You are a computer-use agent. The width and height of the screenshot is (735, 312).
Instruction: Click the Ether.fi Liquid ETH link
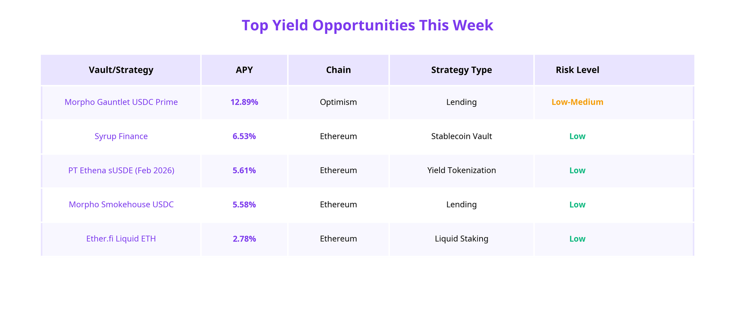pos(121,239)
